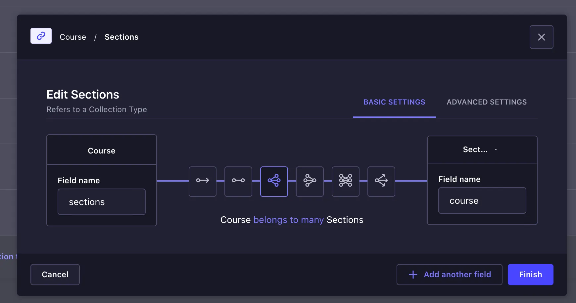Click Add another field
The image size is (576, 303).
449,275
